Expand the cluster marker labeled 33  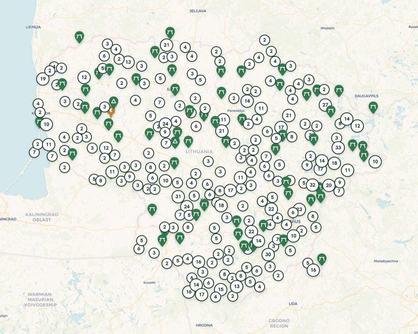pos(338,148)
